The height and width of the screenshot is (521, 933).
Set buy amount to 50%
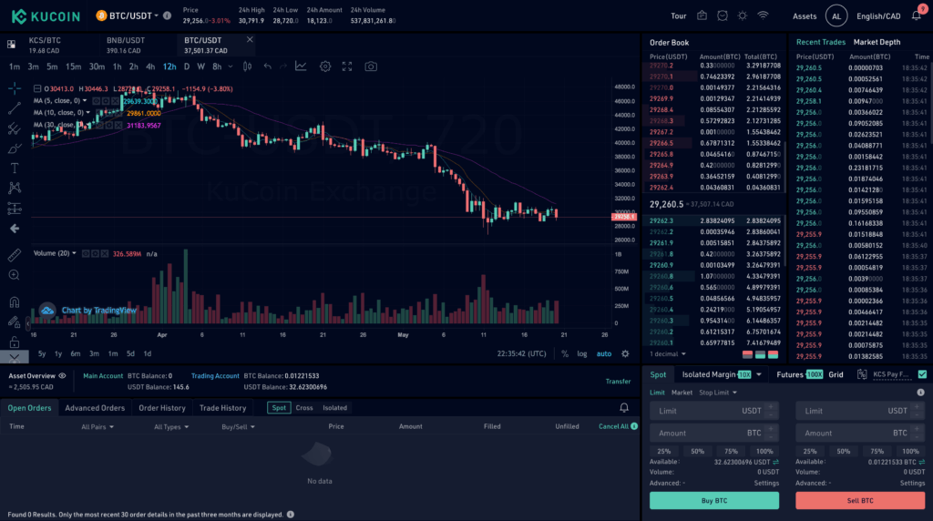click(x=697, y=452)
